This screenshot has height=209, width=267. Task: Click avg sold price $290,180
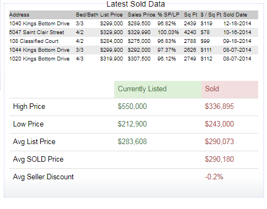click(220, 159)
